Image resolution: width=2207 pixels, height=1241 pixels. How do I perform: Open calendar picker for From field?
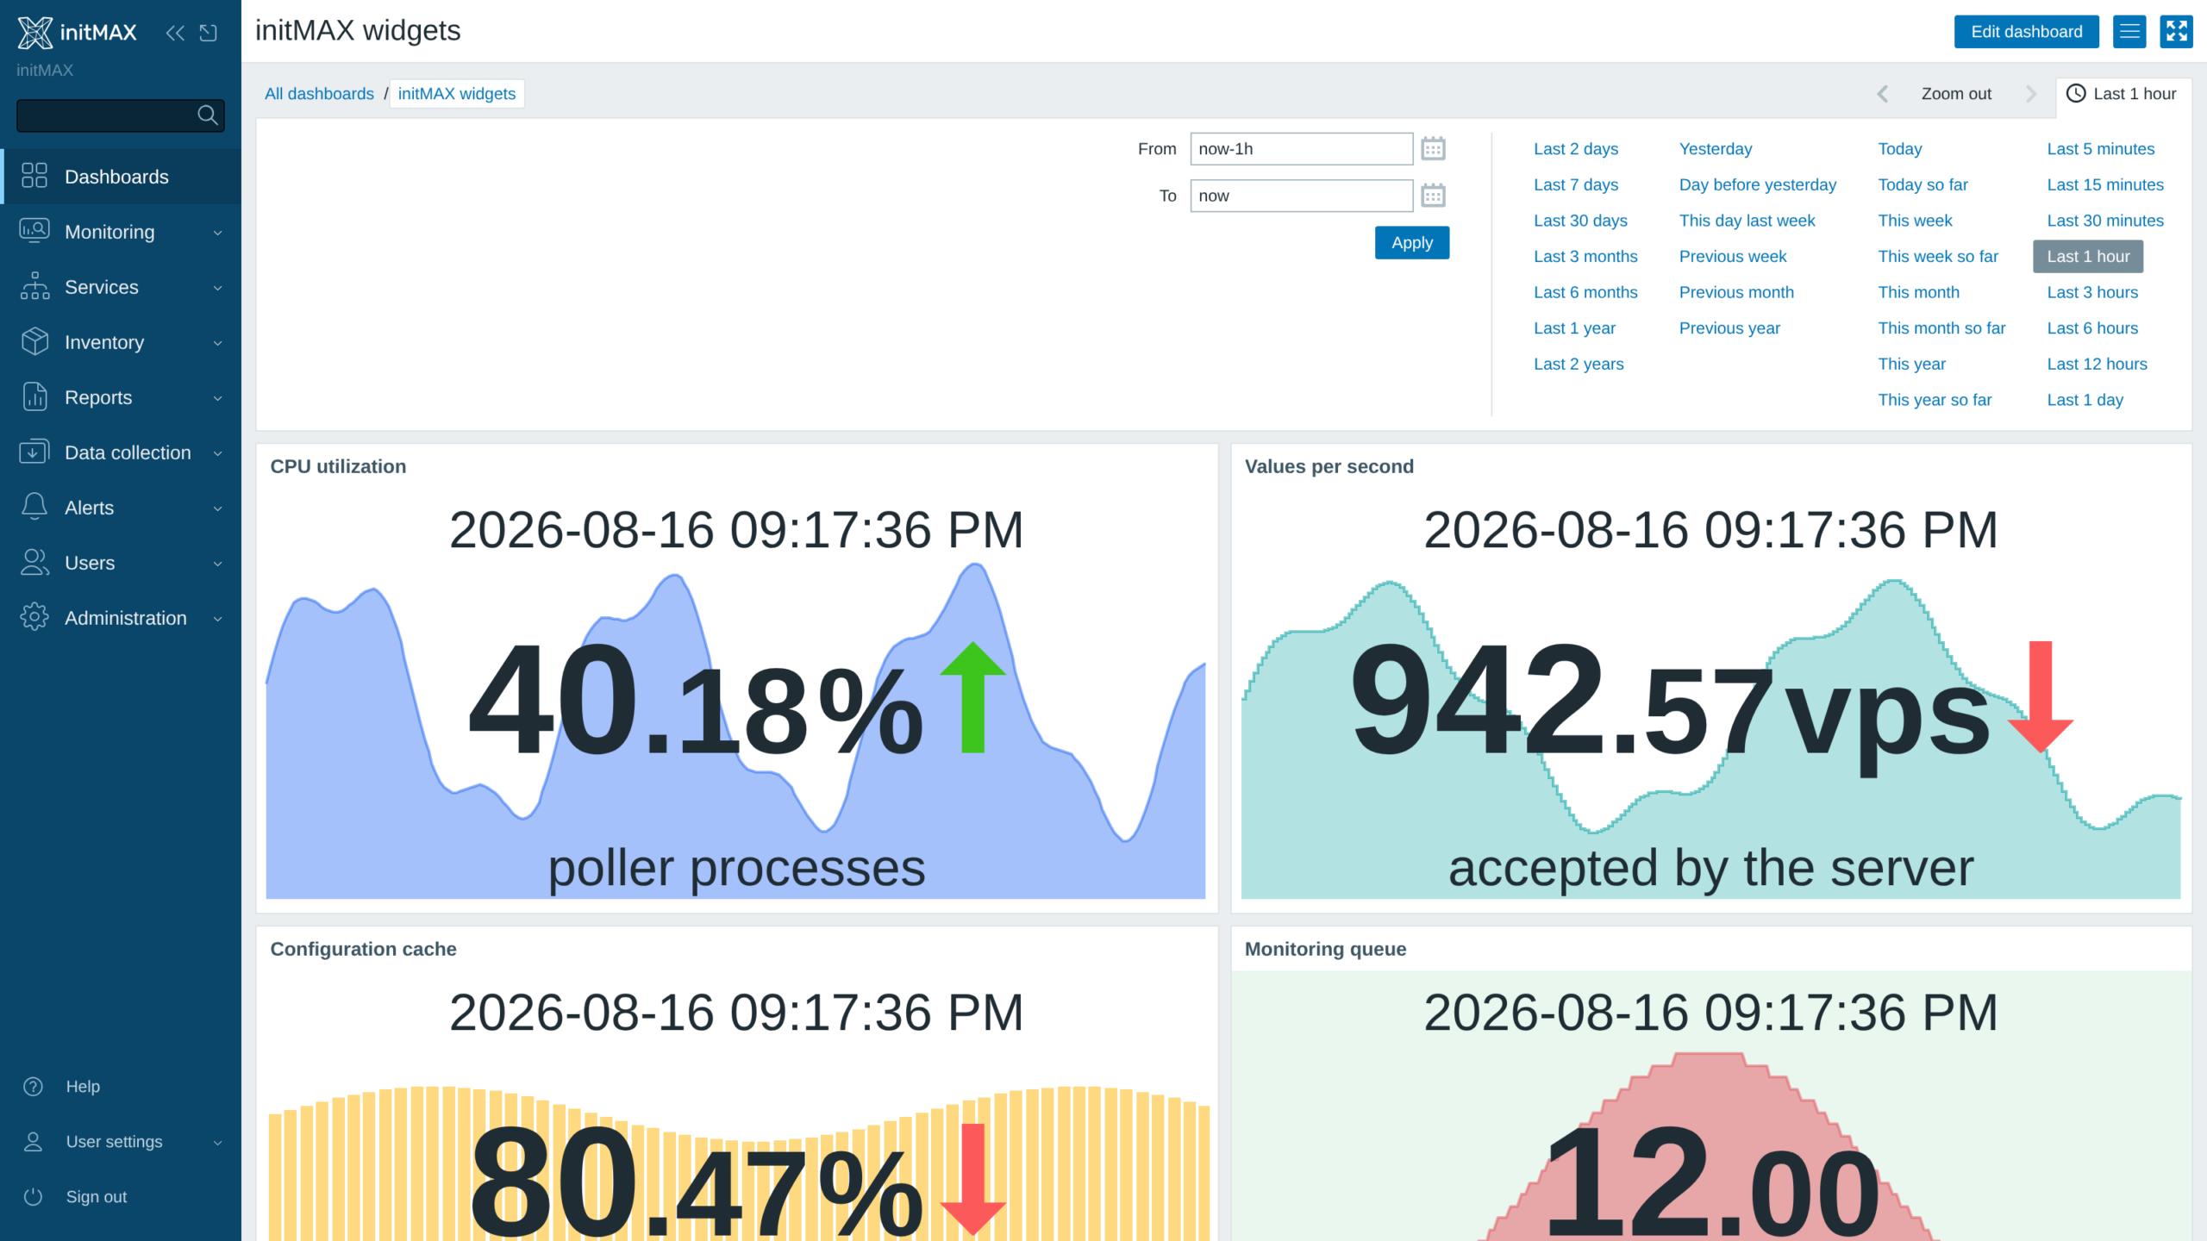coord(1433,149)
